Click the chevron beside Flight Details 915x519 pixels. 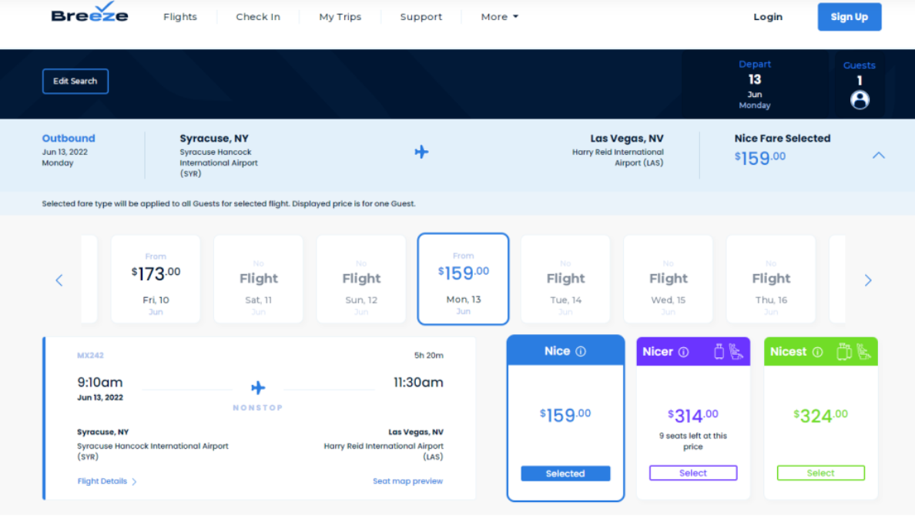coord(134,482)
